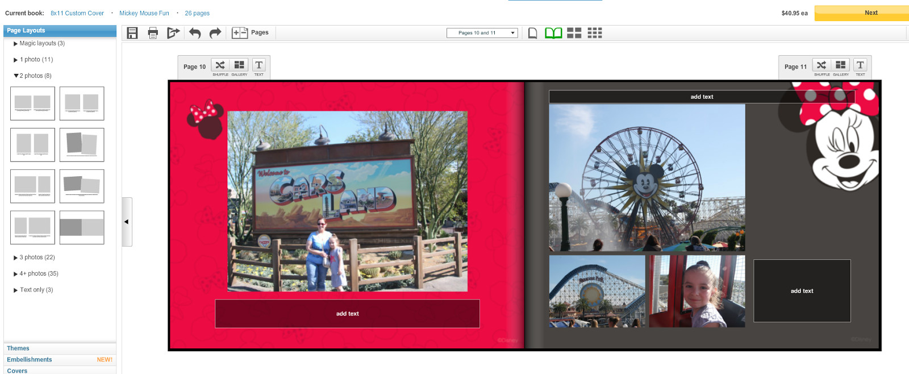909x374 pixels.
Task: Select the Page Layouts panel header
Action: (60, 31)
